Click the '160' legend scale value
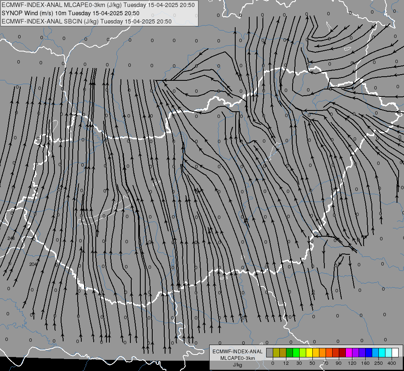 pyautogui.click(x=365, y=363)
